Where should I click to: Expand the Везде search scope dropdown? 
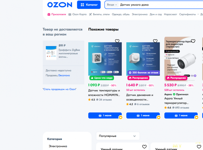[x=112, y=5]
